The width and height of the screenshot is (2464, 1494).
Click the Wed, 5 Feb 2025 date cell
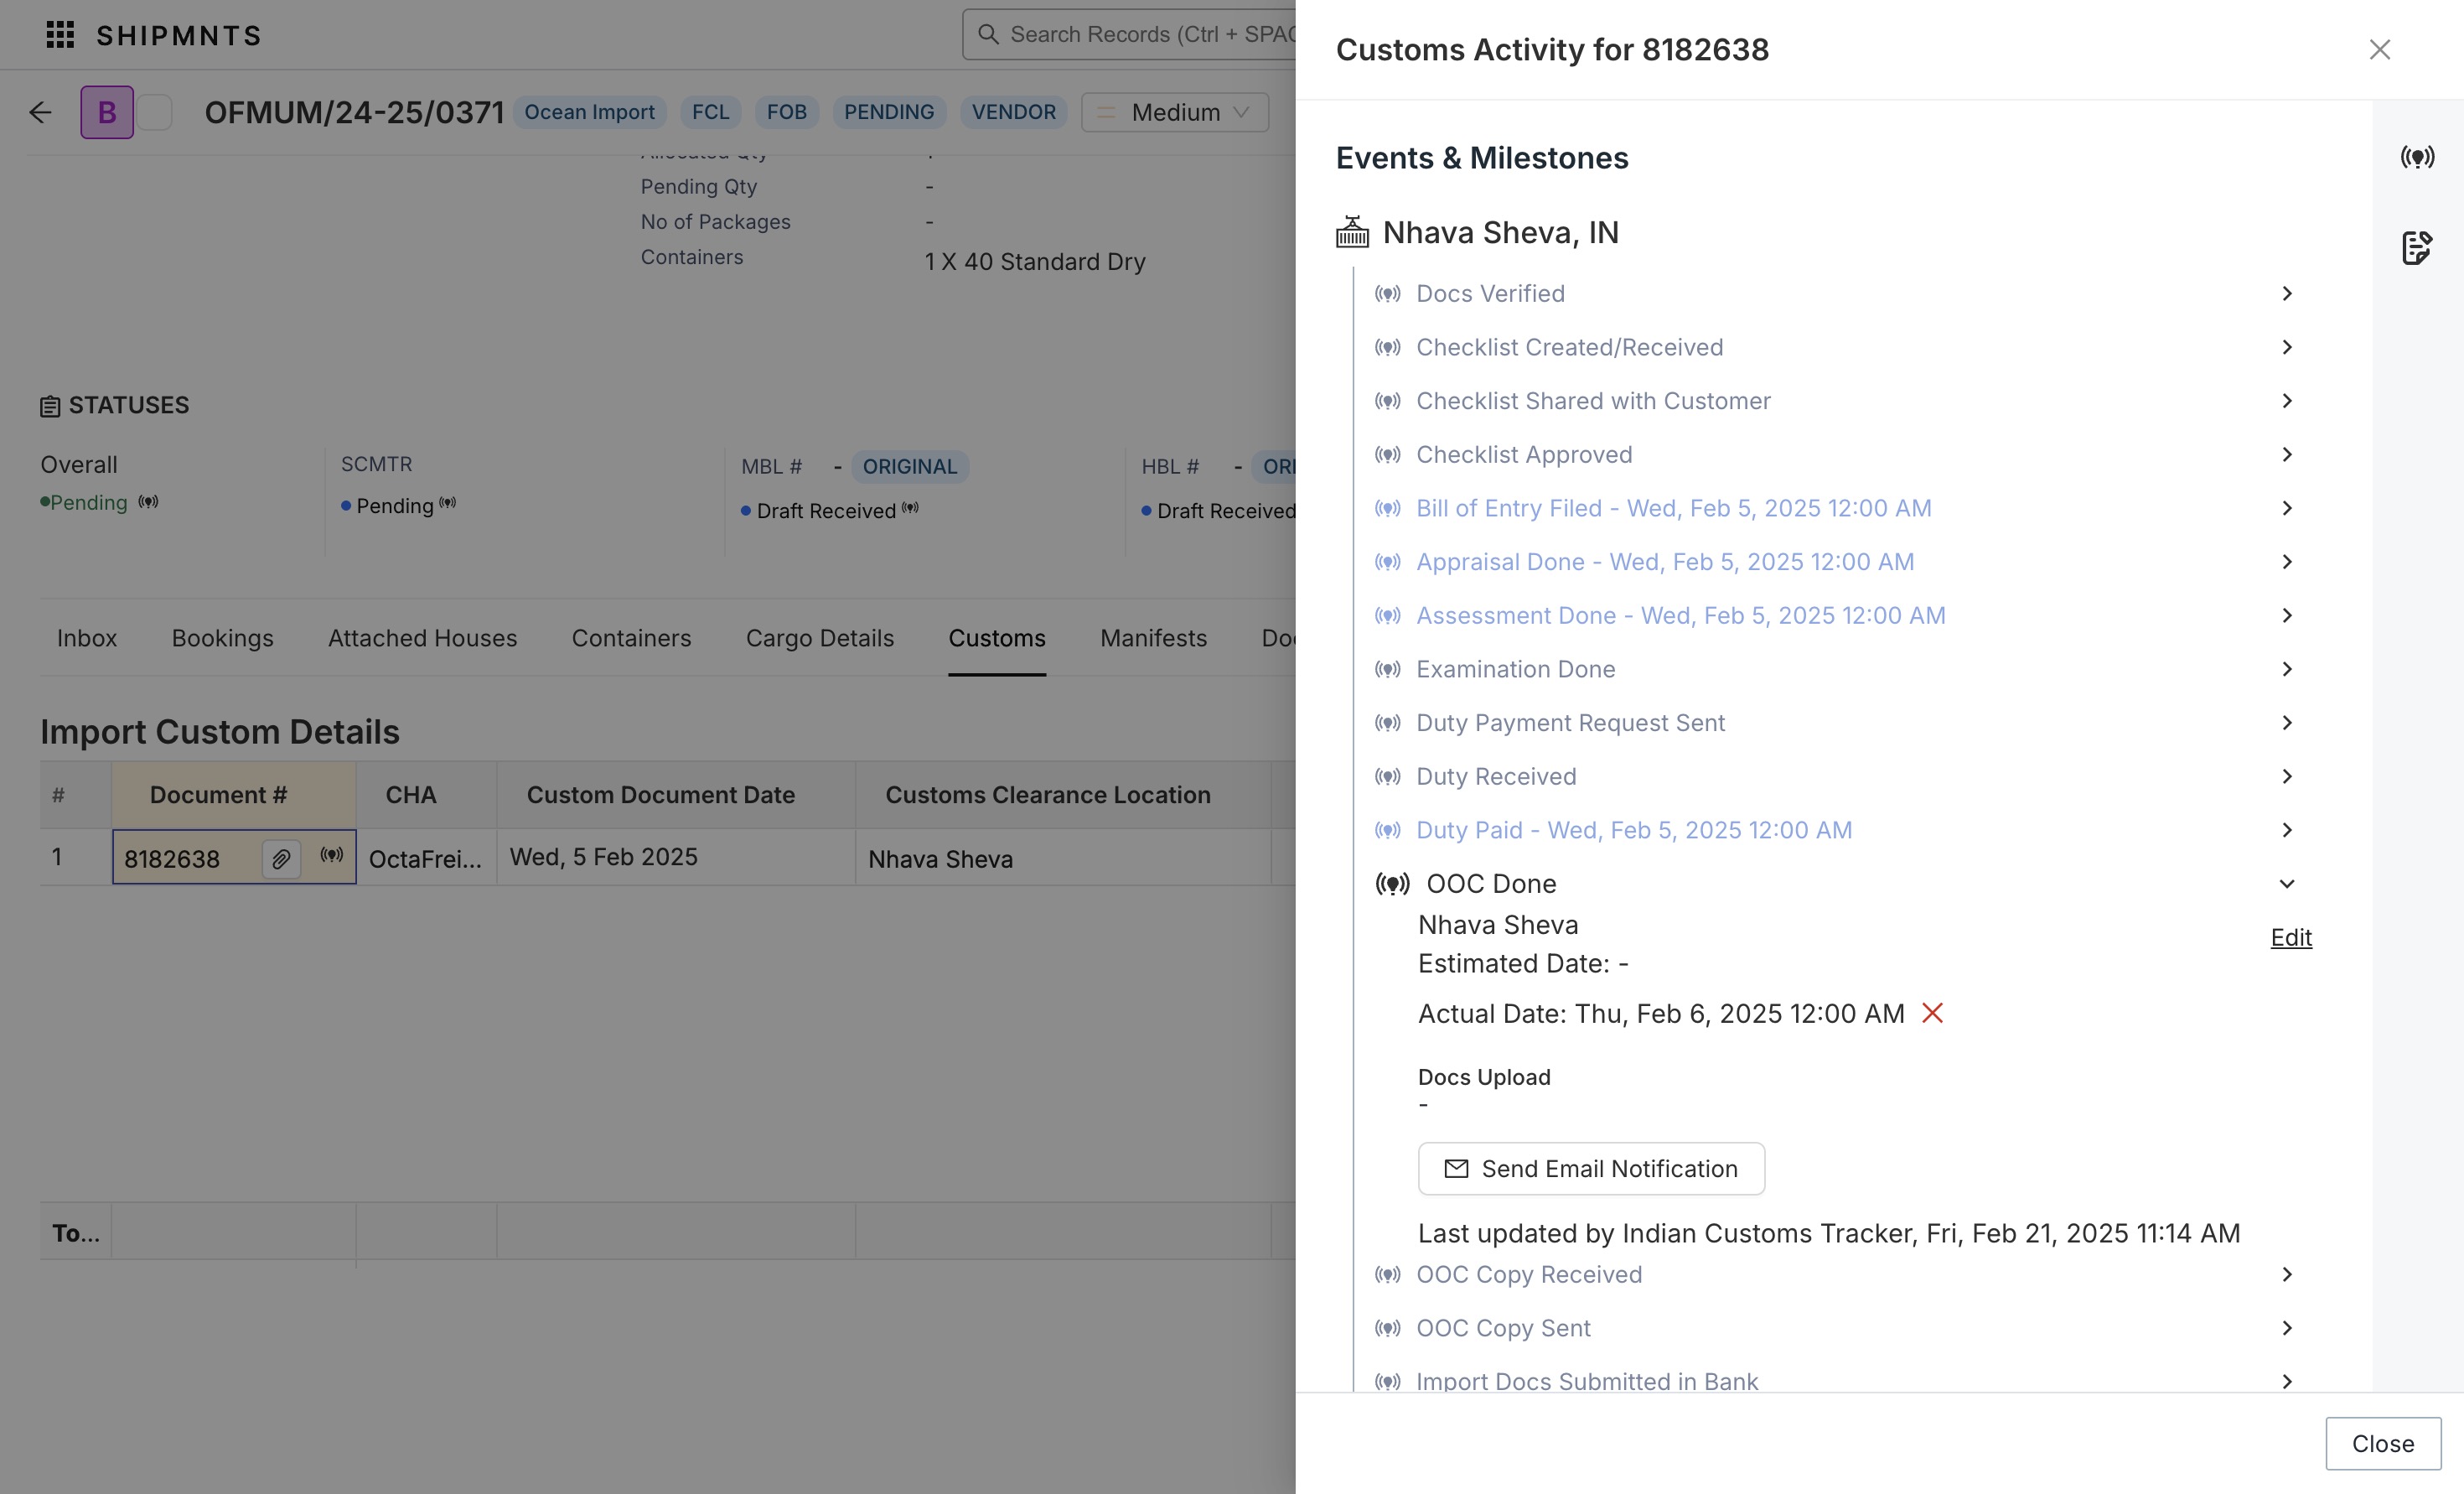[676, 857]
